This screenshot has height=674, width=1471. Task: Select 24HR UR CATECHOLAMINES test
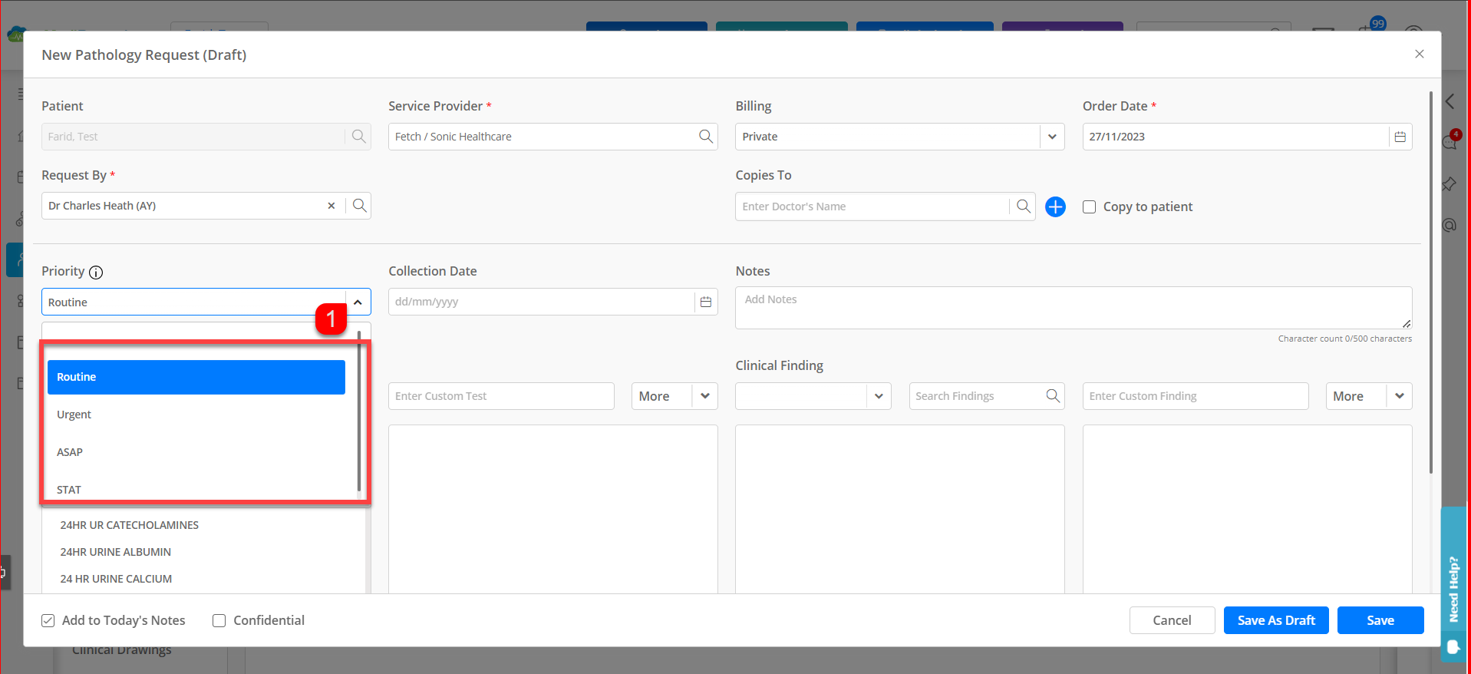[x=129, y=525]
